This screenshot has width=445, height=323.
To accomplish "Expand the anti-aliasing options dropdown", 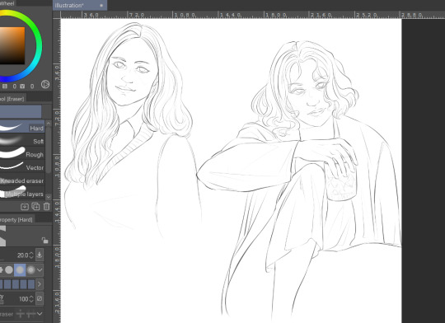I will (x=40, y=269).
